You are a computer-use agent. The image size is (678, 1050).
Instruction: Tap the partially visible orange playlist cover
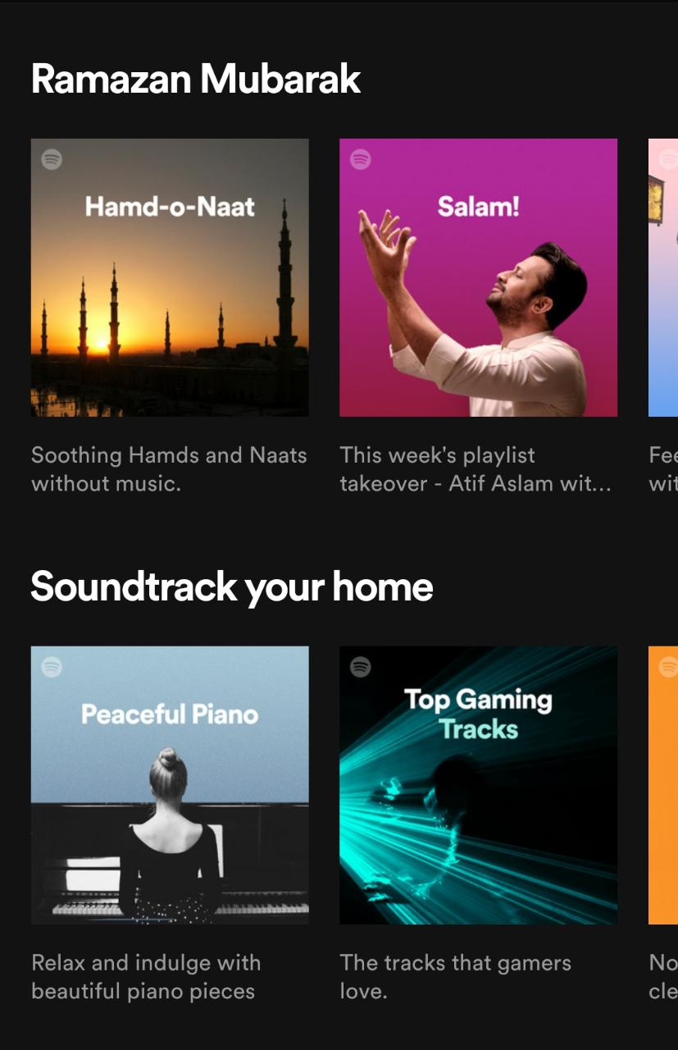tap(663, 785)
